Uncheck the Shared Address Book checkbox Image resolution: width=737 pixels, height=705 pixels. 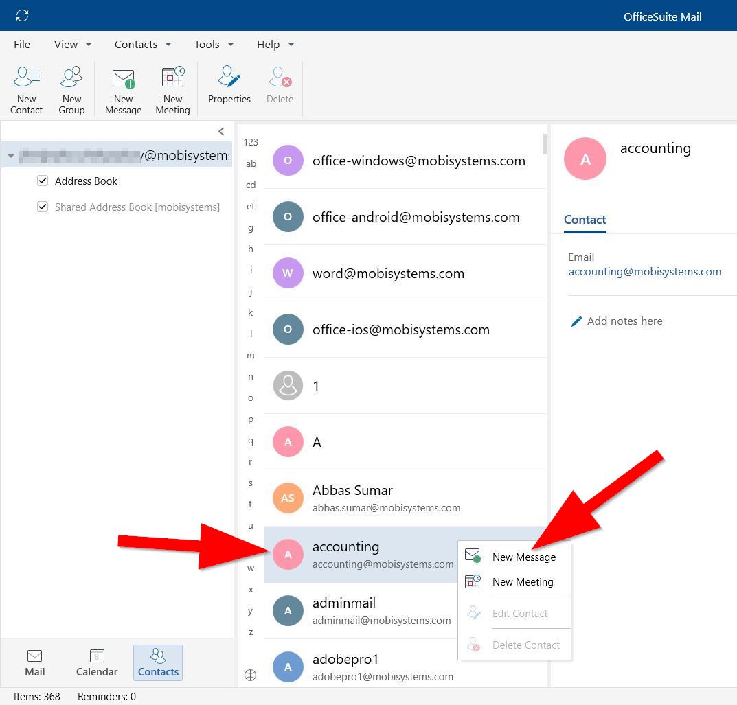(43, 207)
